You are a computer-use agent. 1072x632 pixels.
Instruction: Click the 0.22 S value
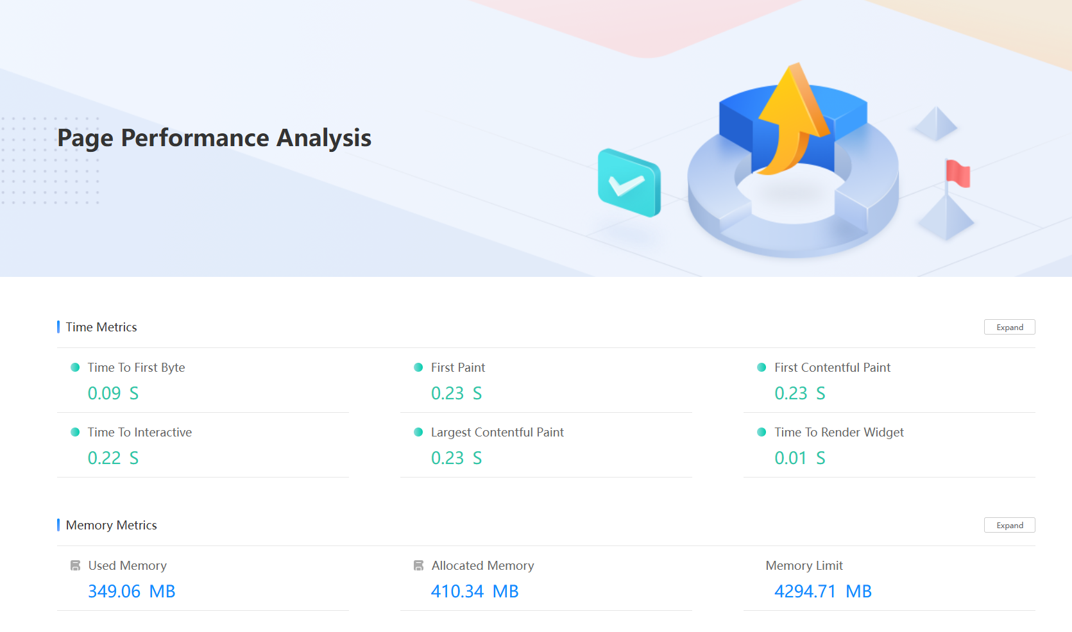[x=113, y=458]
